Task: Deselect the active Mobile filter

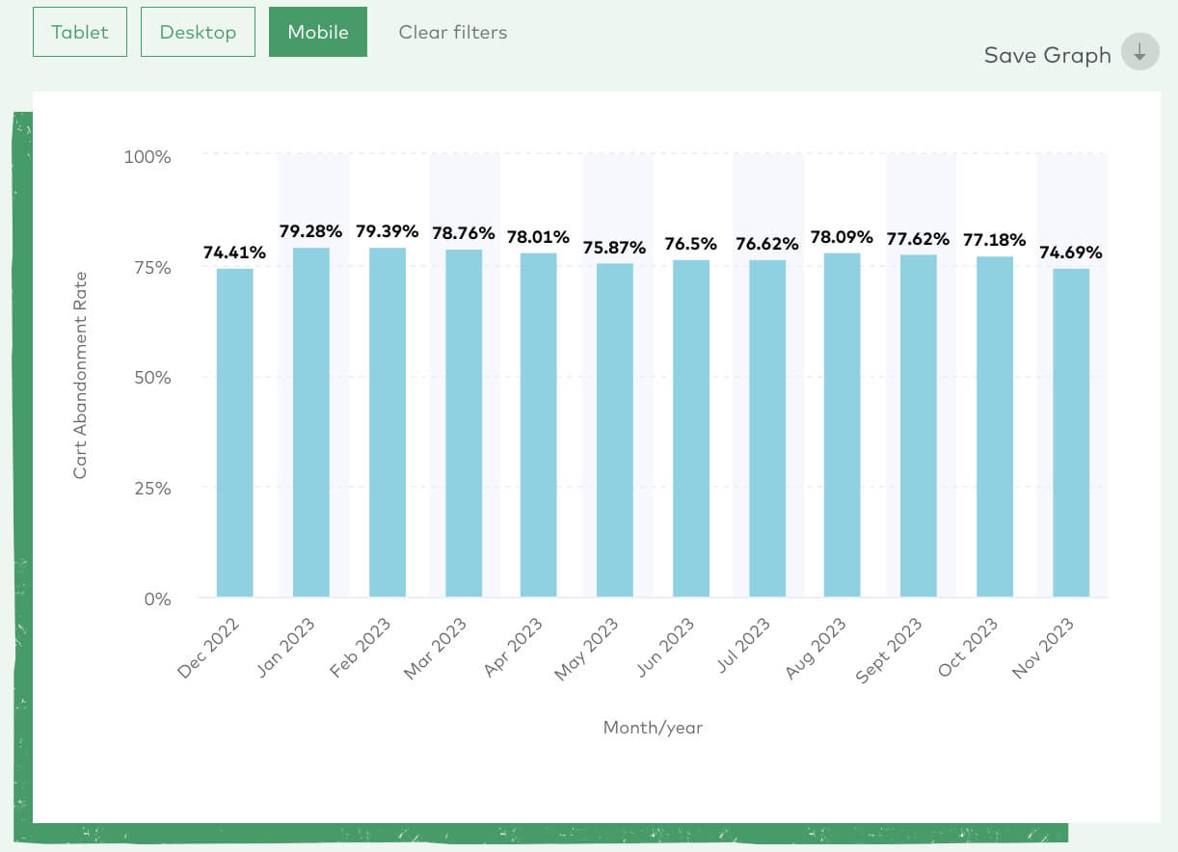Action: pyautogui.click(x=318, y=32)
